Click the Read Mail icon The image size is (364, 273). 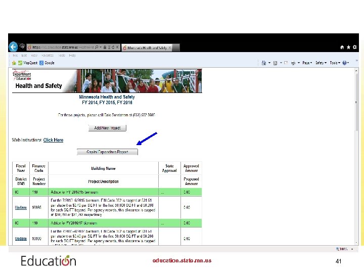pos(286,63)
